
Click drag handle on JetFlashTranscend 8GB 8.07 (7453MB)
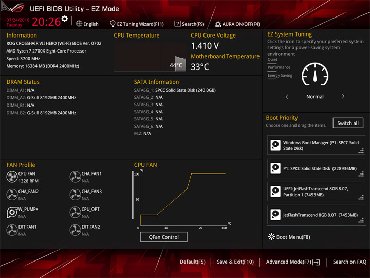click(x=361, y=220)
